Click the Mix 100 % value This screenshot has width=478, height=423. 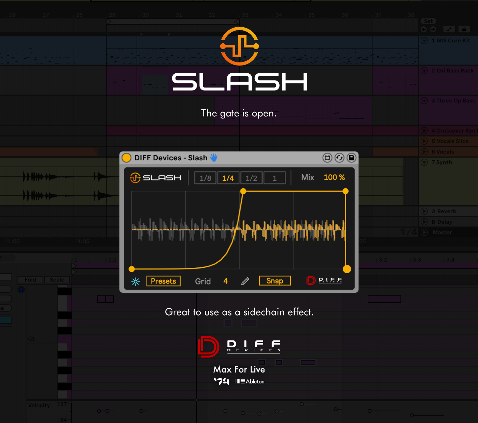334,177
